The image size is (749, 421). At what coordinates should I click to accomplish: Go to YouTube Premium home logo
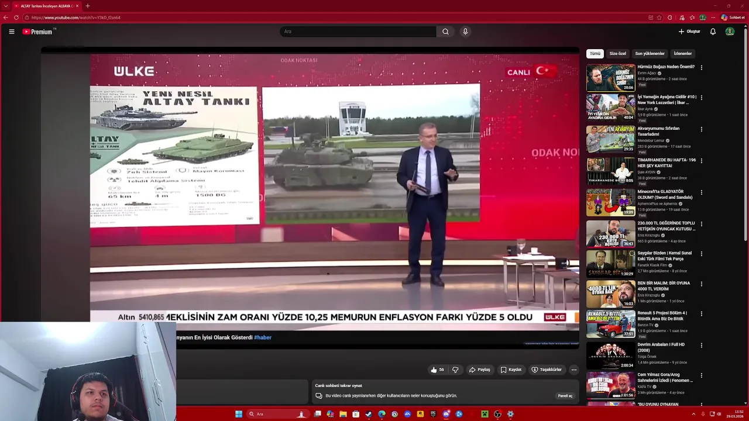tap(39, 32)
